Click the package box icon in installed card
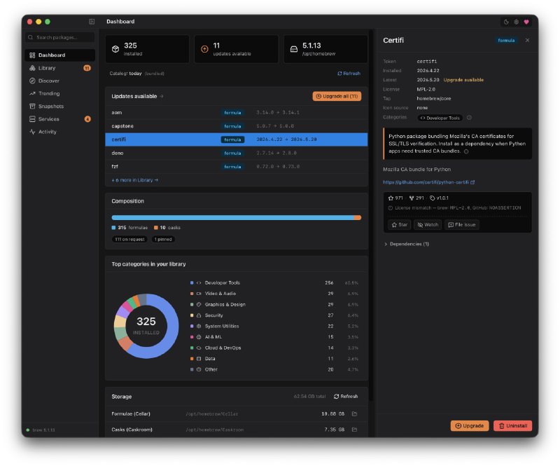The height and width of the screenshot is (466, 560). coord(115,49)
